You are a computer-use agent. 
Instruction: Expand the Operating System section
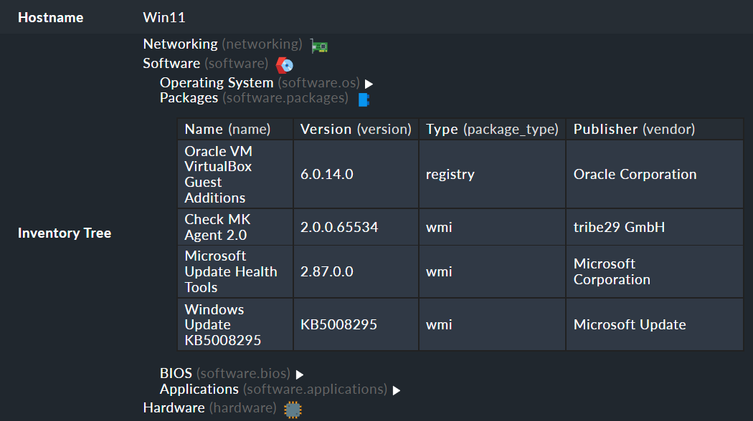tap(369, 84)
